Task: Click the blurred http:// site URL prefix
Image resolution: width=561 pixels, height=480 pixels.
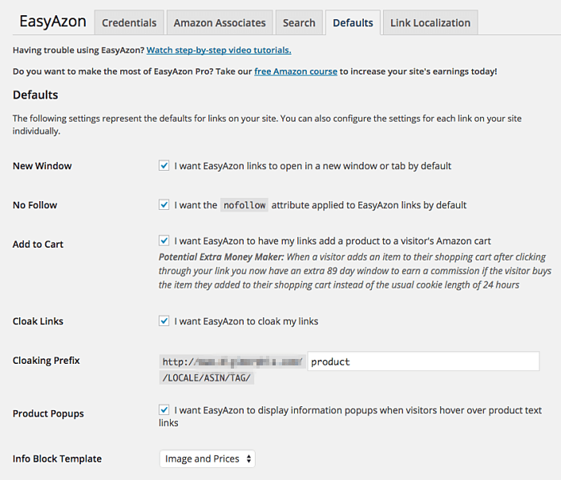Action: (232, 361)
